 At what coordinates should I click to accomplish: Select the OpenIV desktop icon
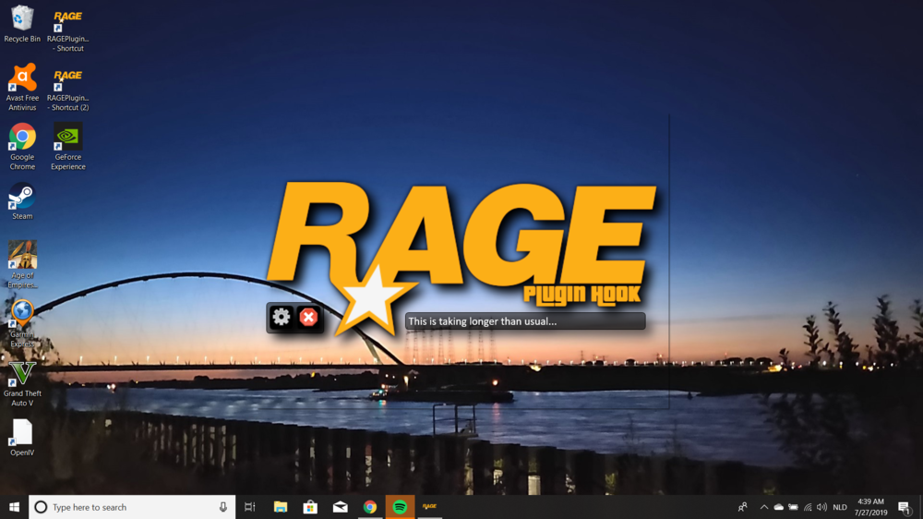click(x=22, y=438)
